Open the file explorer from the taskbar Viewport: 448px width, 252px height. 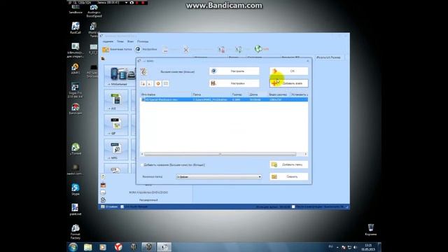[x=87, y=247]
